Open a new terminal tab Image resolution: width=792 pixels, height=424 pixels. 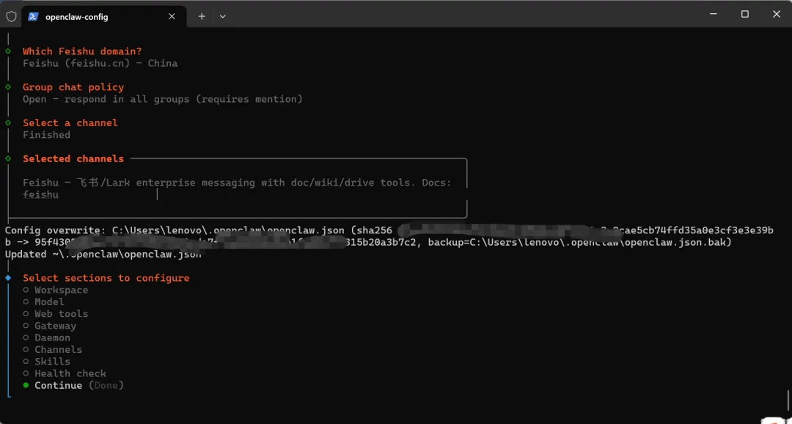tap(202, 16)
